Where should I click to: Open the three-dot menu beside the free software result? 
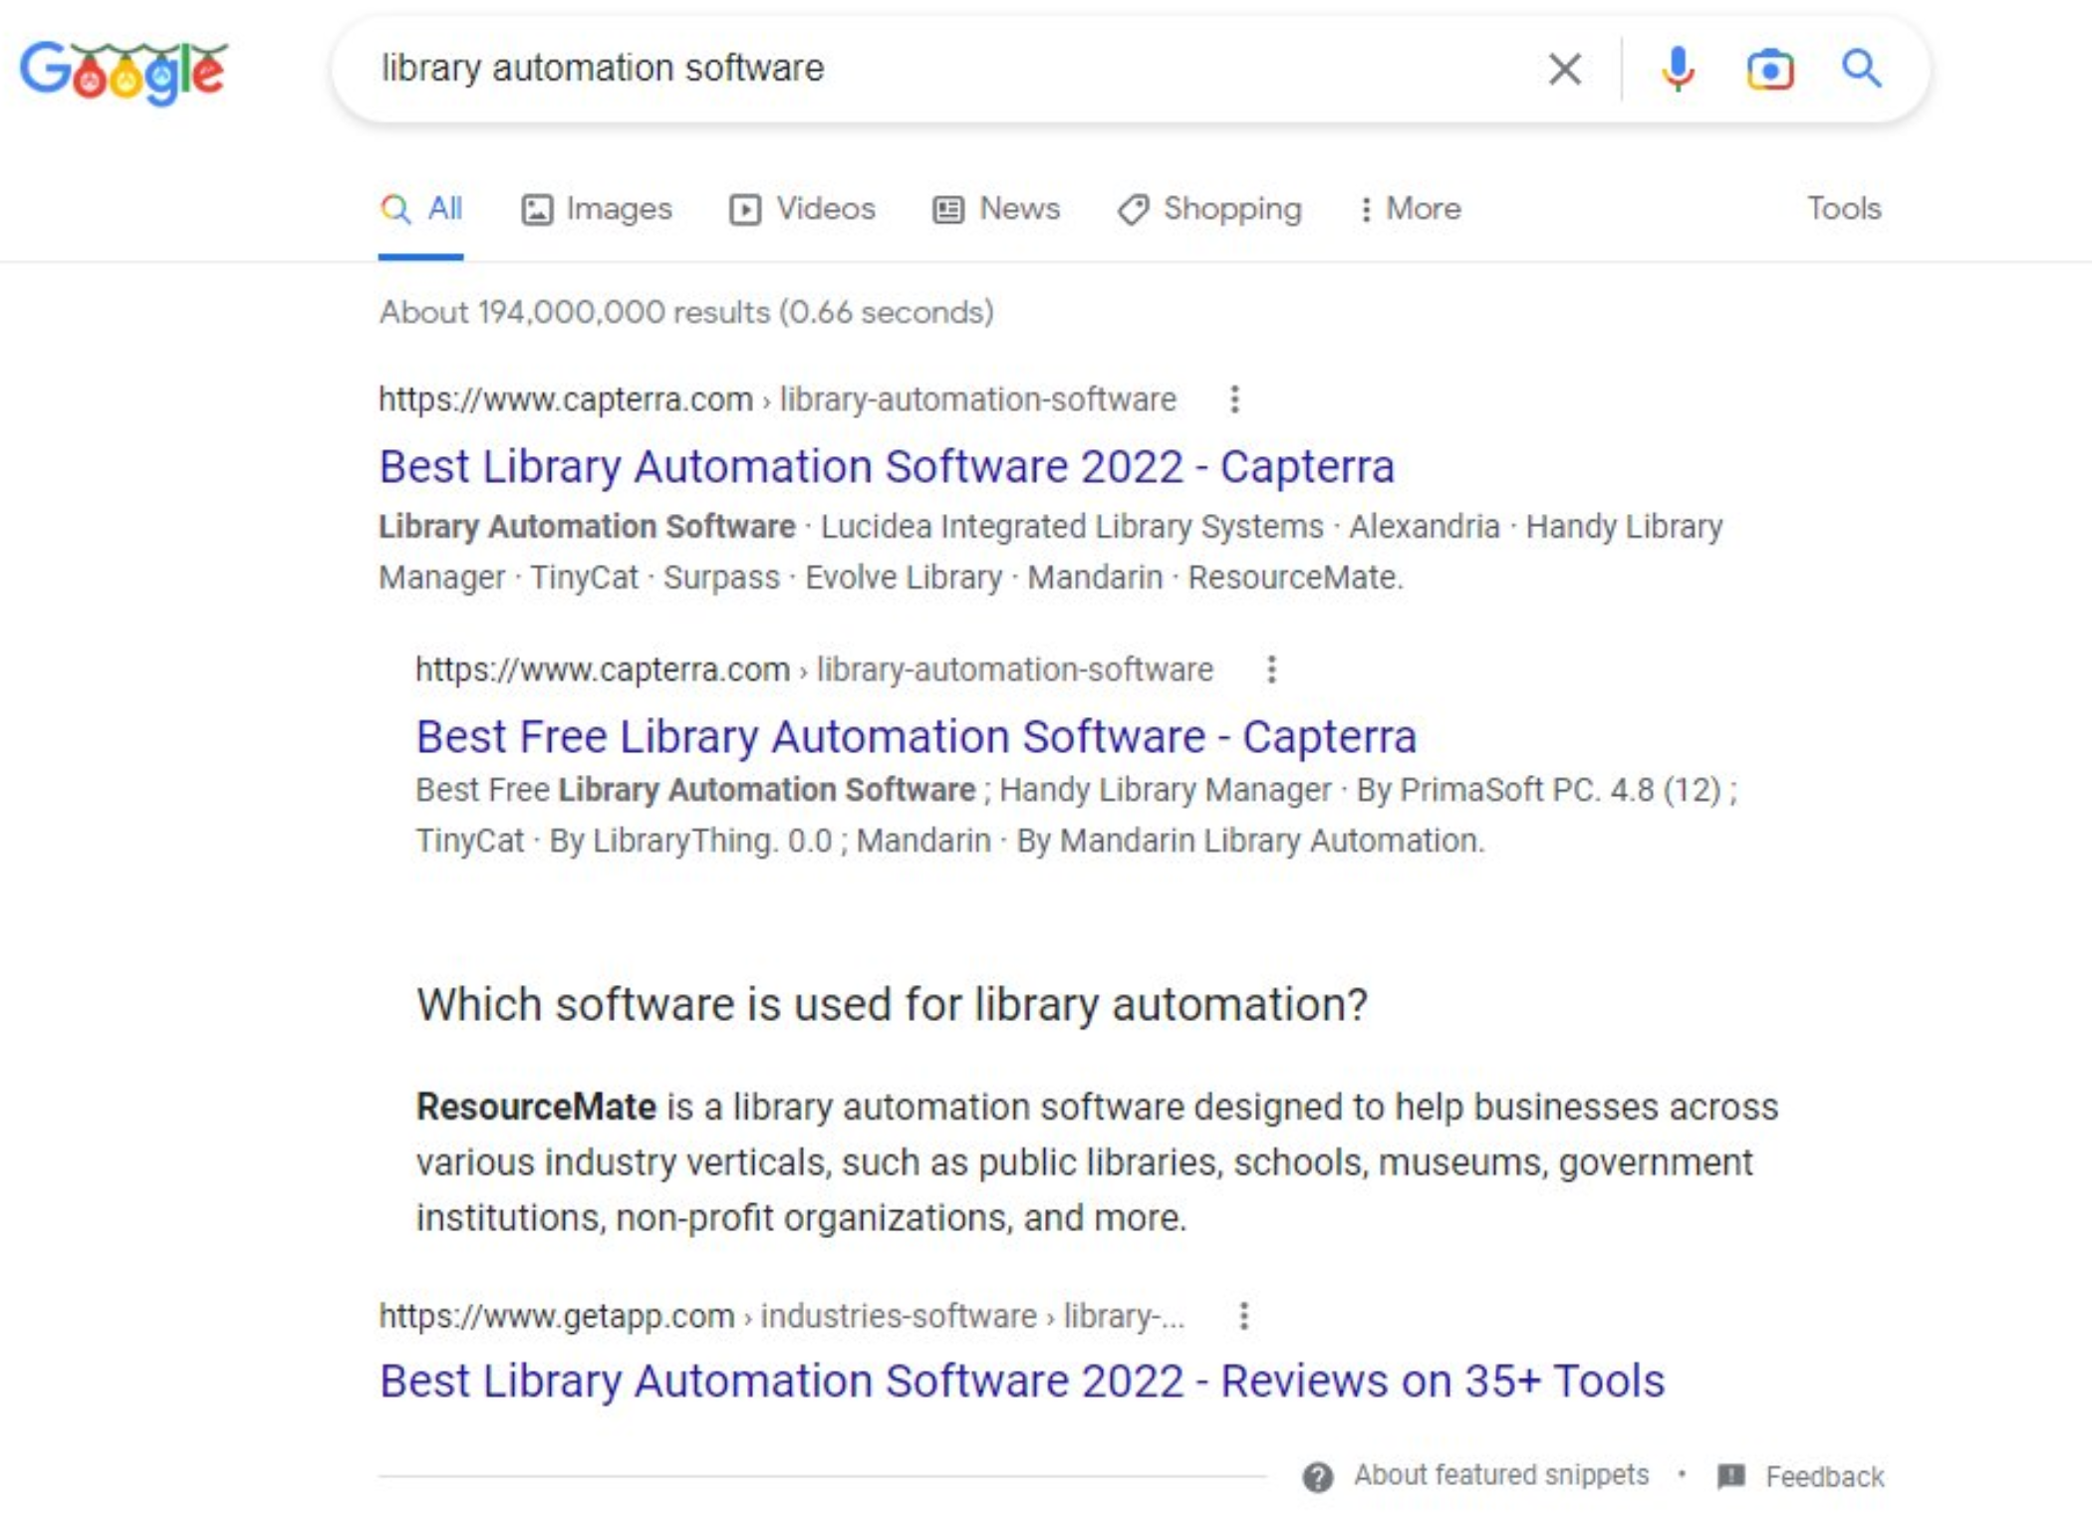(x=1271, y=669)
